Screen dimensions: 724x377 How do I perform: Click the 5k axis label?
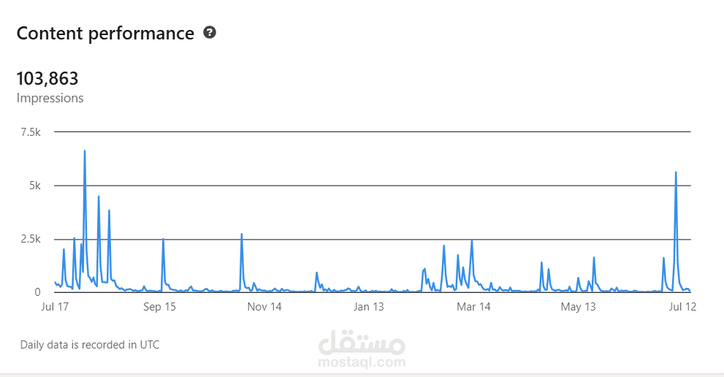tap(34, 186)
